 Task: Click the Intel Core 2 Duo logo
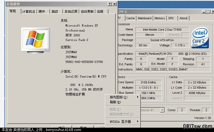[x=200, y=37]
